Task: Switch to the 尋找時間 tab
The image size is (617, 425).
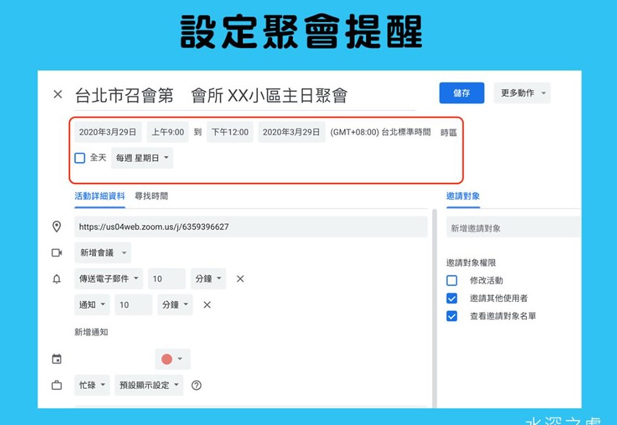Action: tap(151, 196)
